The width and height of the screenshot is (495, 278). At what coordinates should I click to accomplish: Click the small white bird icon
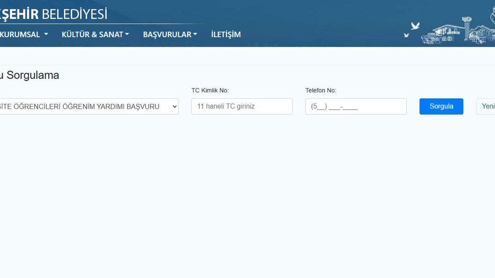[x=406, y=35]
